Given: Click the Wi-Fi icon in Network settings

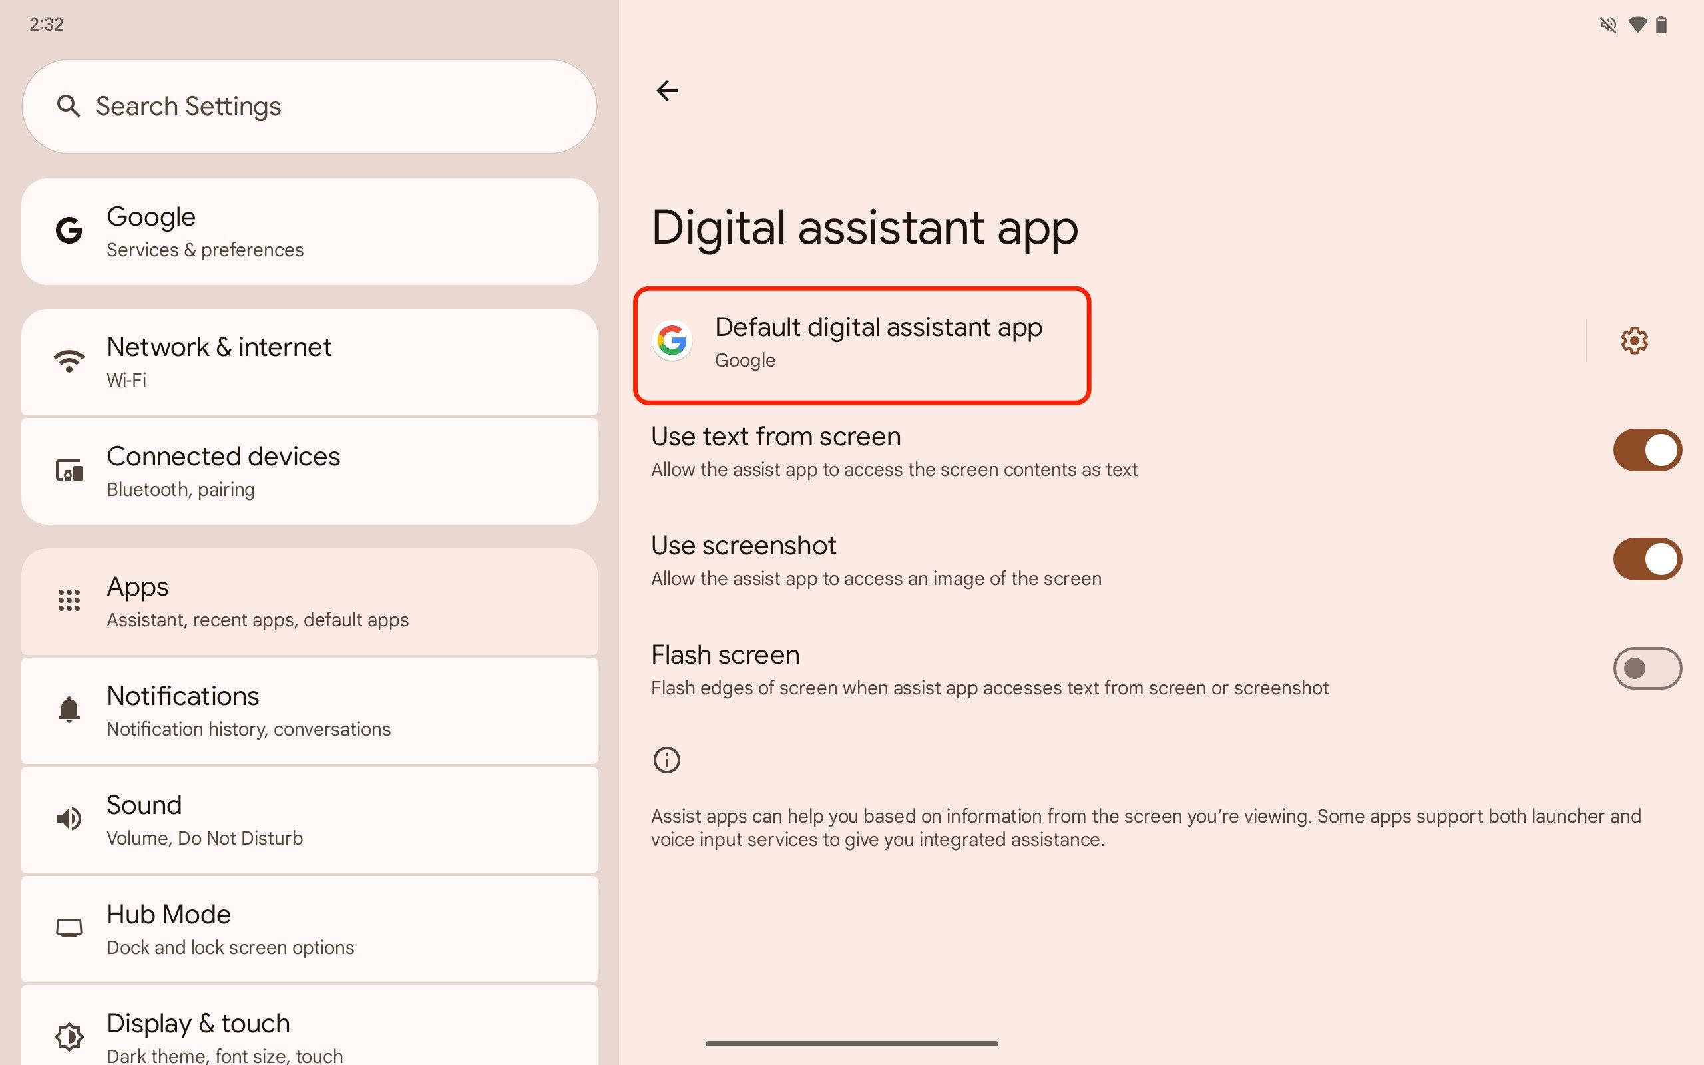Looking at the screenshot, I should (69, 359).
